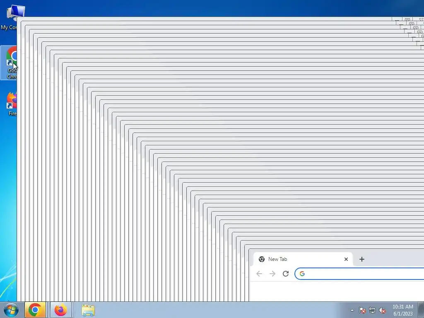Image resolution: width=424 pixels, height=318 pixels.
Task: Select the Google Chrome desktop shortcut
Action: [x=9, y=63]
